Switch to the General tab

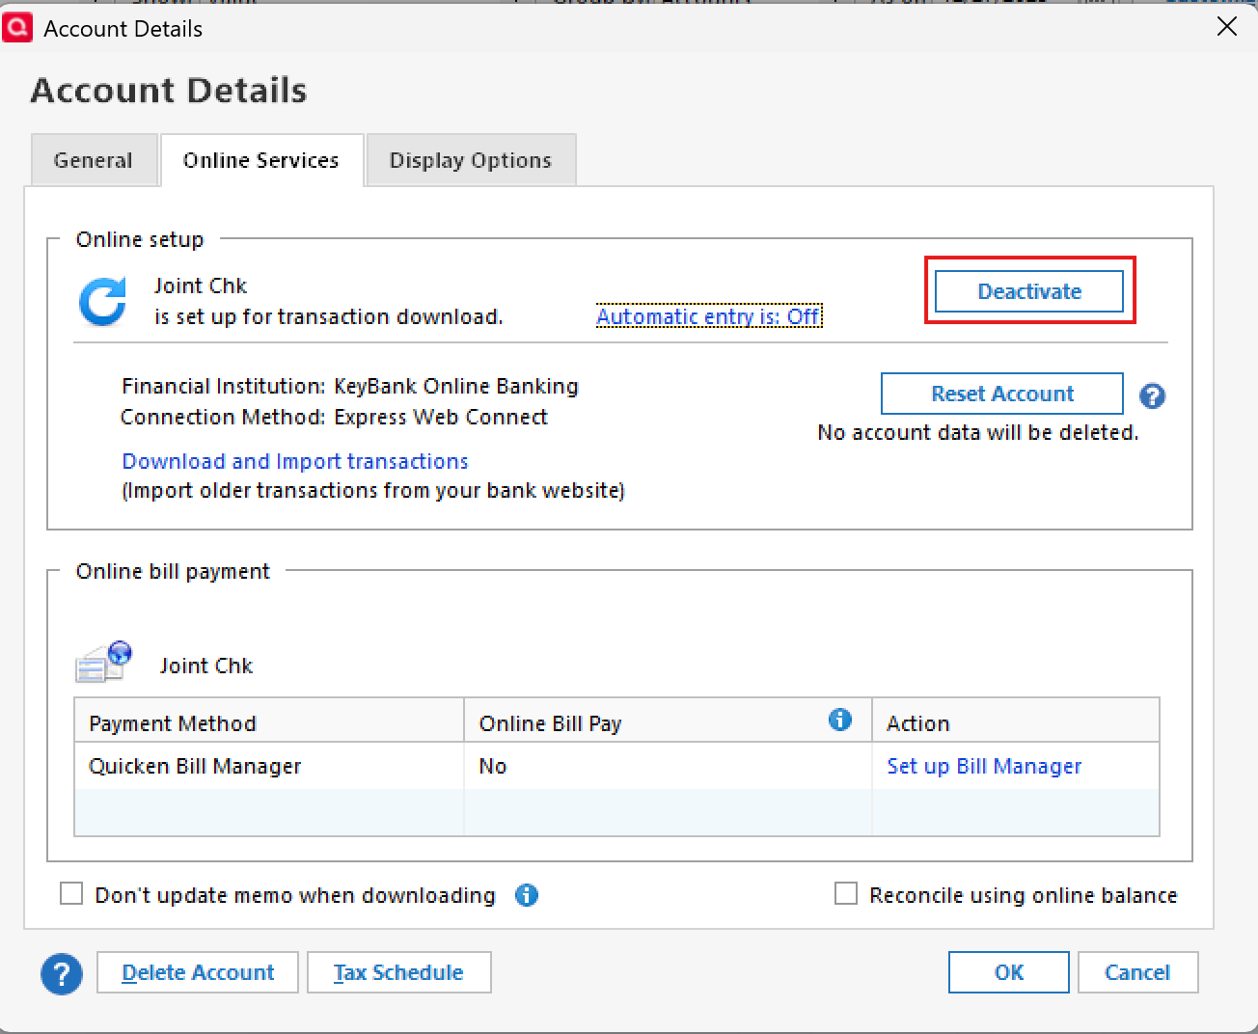pyautogui.click(x=94, y=160)
